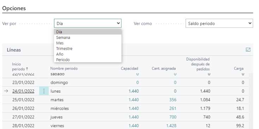Select the 23/01/2022 date cell

23,83
